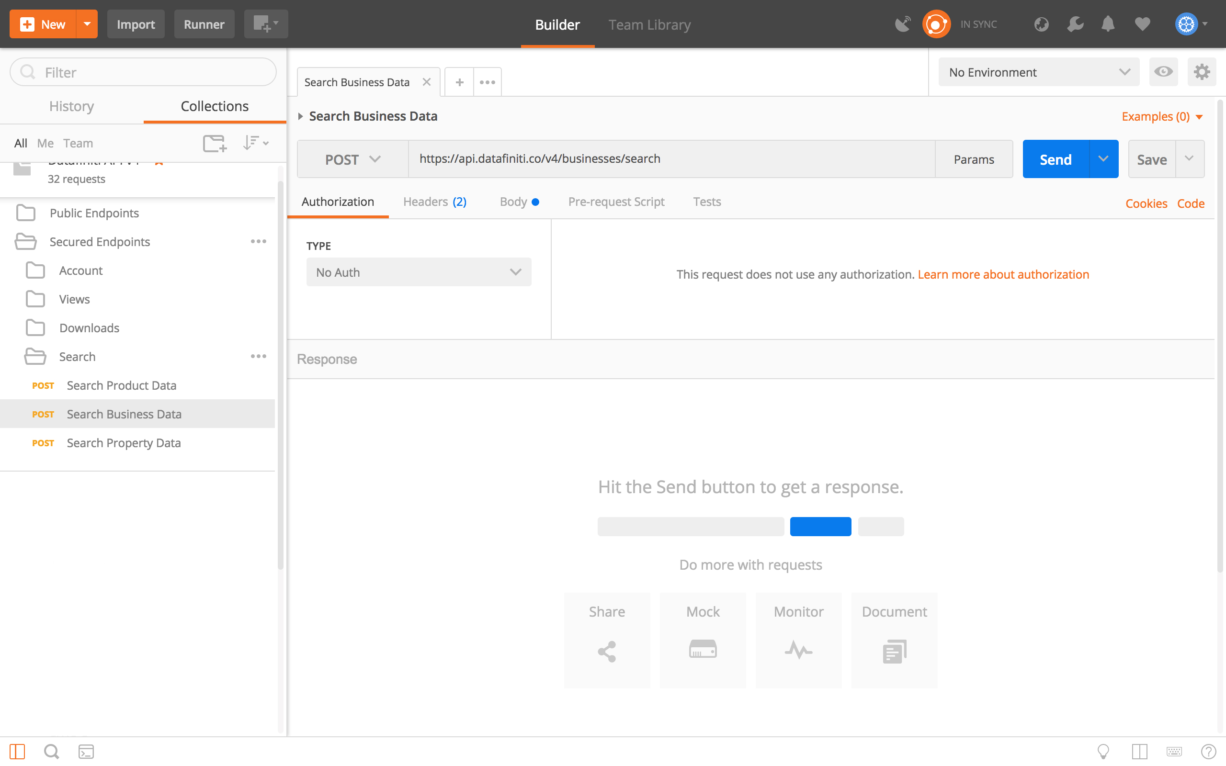1226x766 pixels.
Task: Click the Import button
Action: pos(136,24)
